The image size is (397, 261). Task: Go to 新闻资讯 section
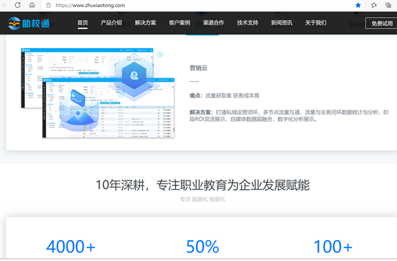coord(281,23)
